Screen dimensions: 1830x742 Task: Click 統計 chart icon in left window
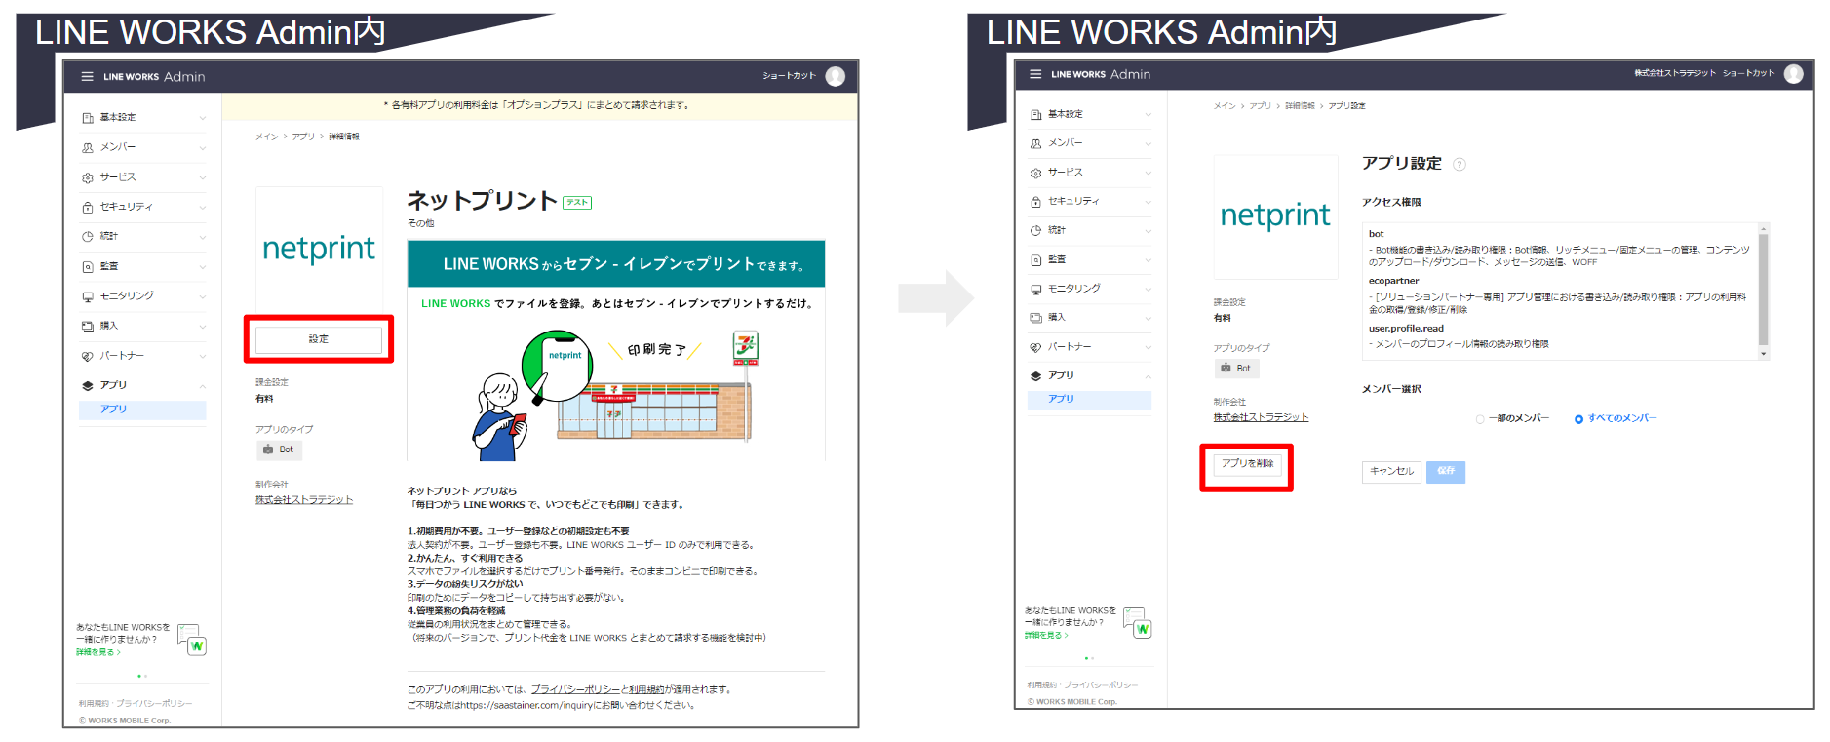click(x=88, y=237)
